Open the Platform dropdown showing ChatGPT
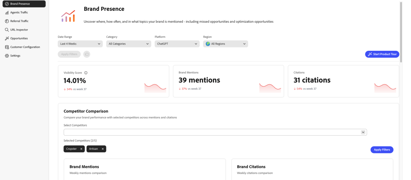411x180 pixels. [177, 44]
